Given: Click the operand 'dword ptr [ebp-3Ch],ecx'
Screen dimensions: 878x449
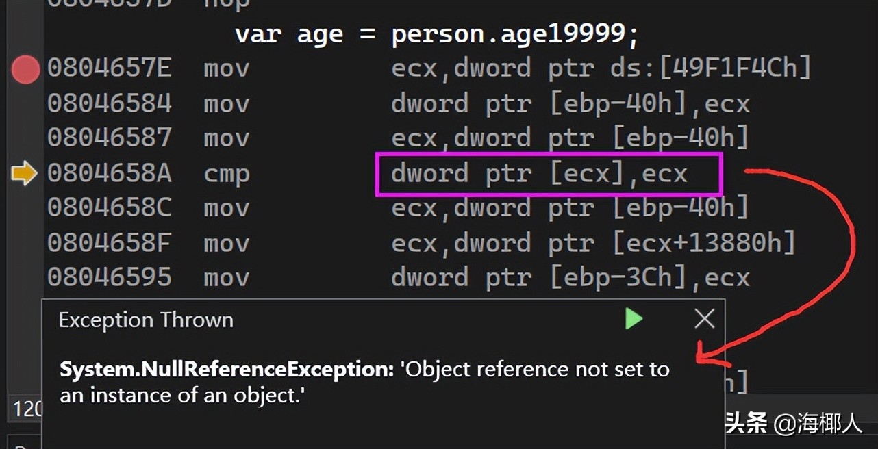Looking at the screenshot, I should 570,277.
